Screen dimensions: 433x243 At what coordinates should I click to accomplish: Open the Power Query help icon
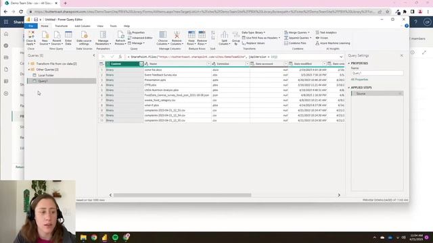click(x=407, y=26)
